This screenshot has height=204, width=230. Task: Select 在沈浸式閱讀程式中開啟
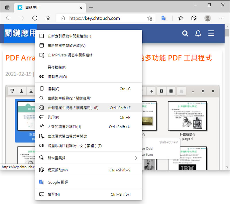pyautogui.click(x=89, y=136)
